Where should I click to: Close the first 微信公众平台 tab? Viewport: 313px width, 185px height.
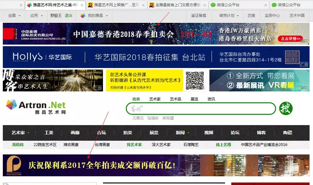point(266,5)
